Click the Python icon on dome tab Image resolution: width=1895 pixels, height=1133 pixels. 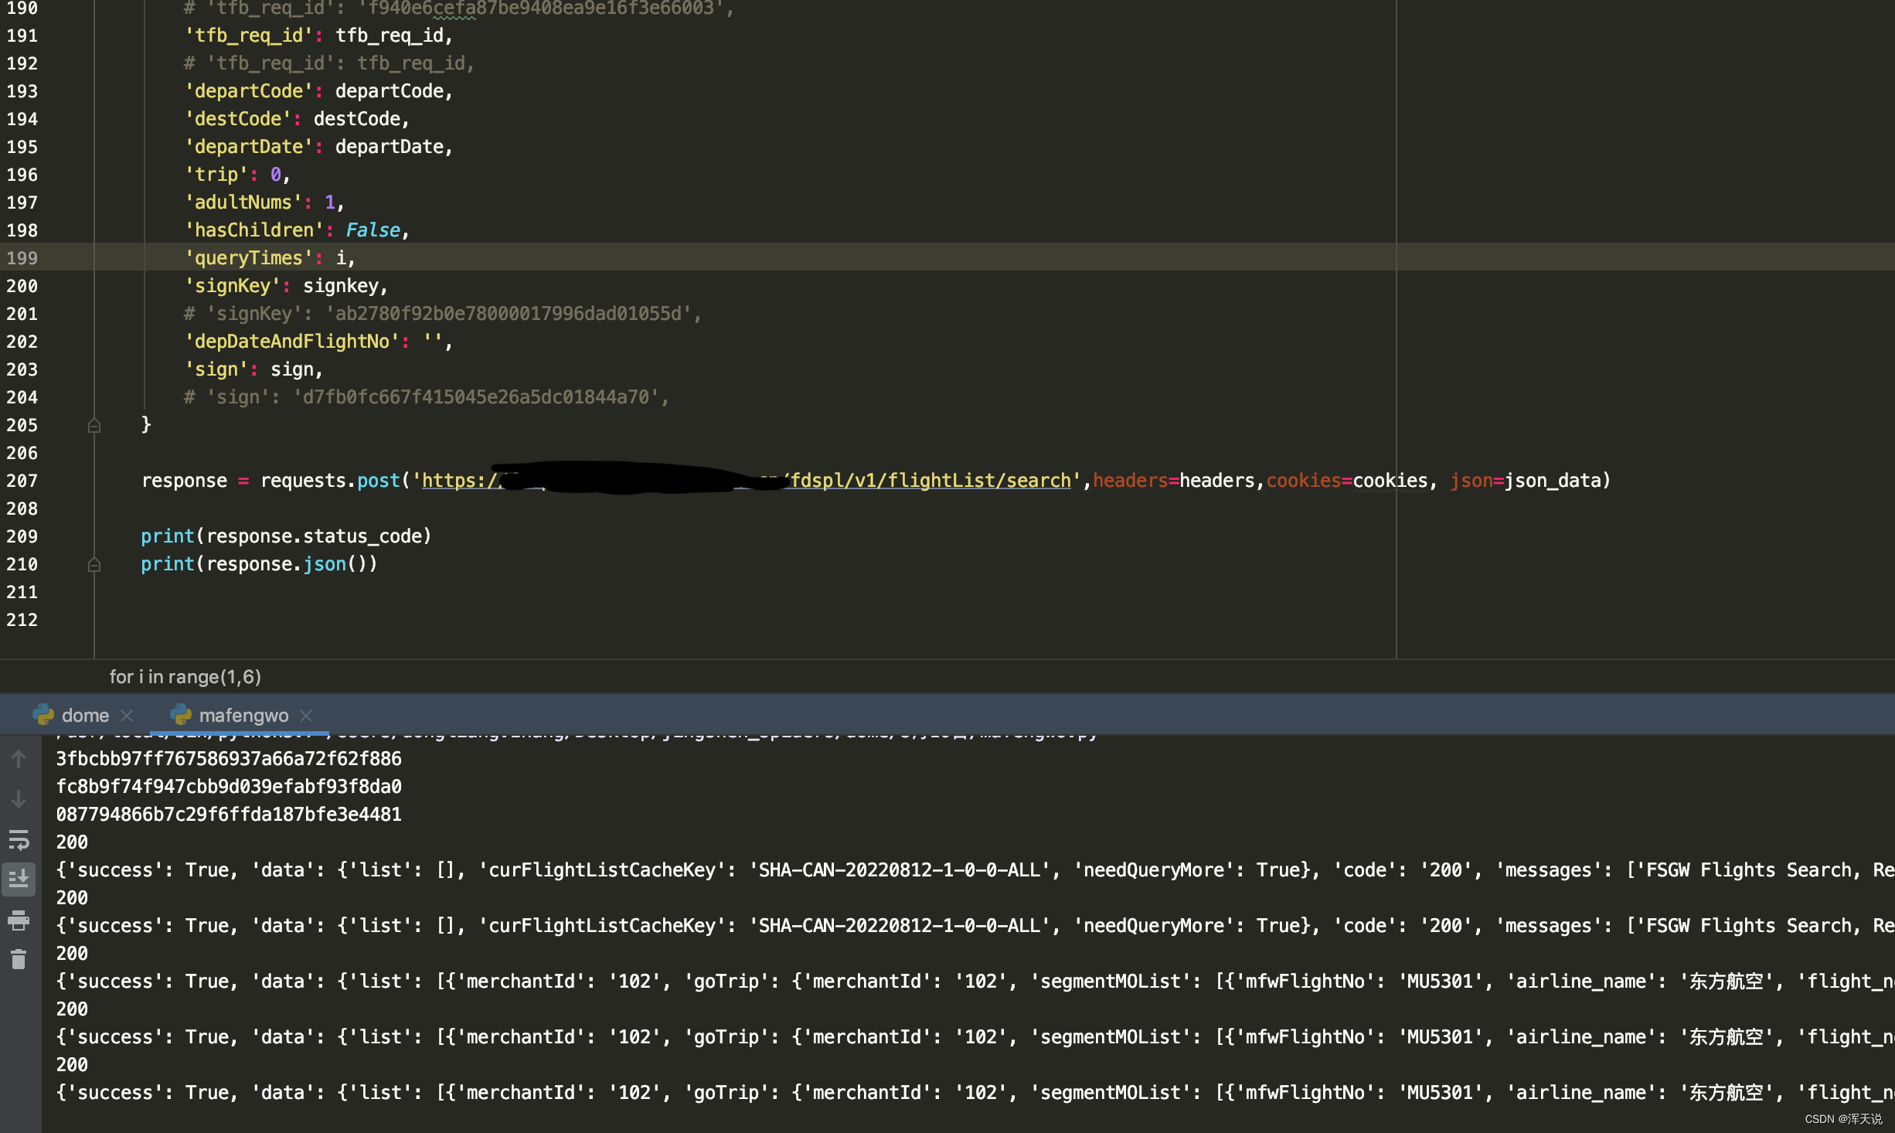tap(43, 715)
